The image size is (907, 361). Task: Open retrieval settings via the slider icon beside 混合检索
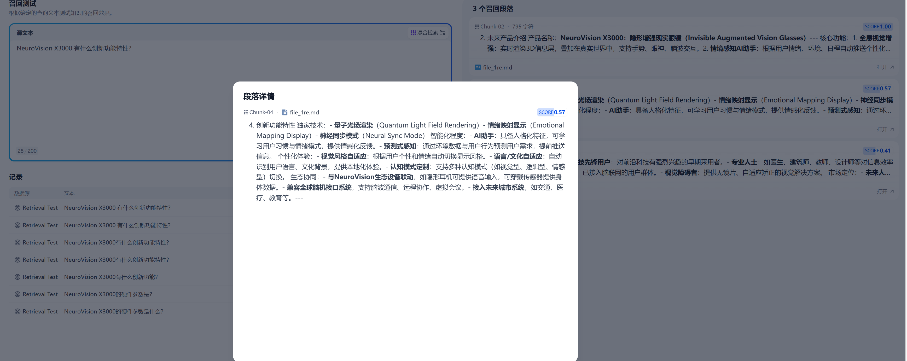[442, 33]
